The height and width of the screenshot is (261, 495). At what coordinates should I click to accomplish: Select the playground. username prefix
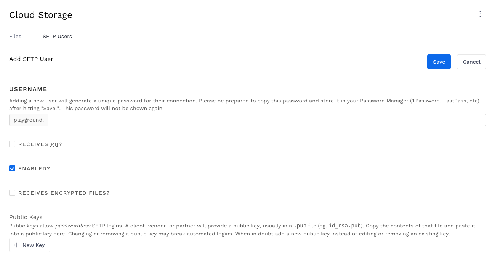click(x=29, y=120)
